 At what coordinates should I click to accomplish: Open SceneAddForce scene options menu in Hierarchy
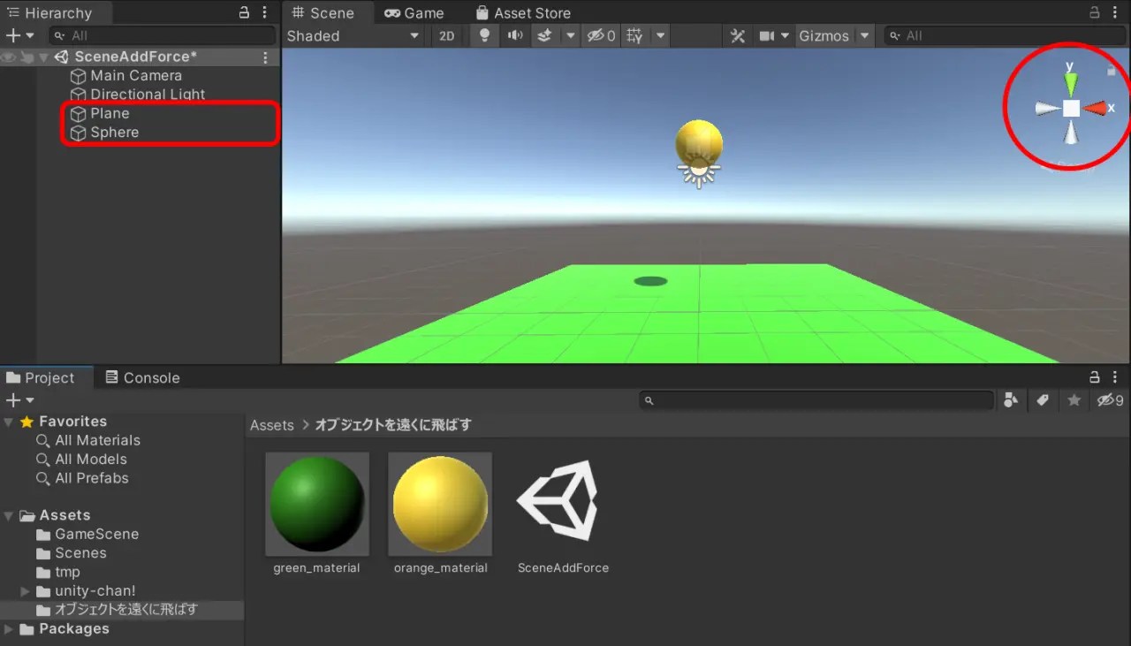pyautogui.click(x=266, y=57)
